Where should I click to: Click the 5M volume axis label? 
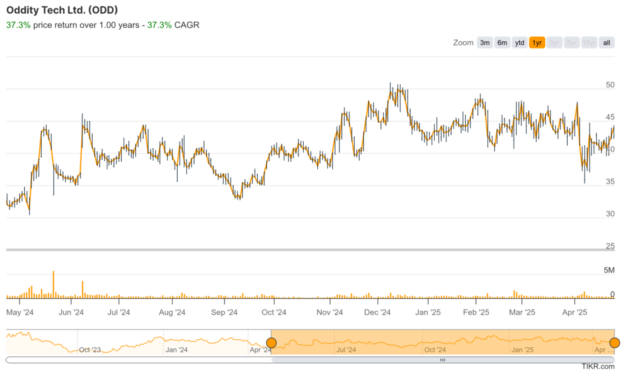[x=609, y=270]
